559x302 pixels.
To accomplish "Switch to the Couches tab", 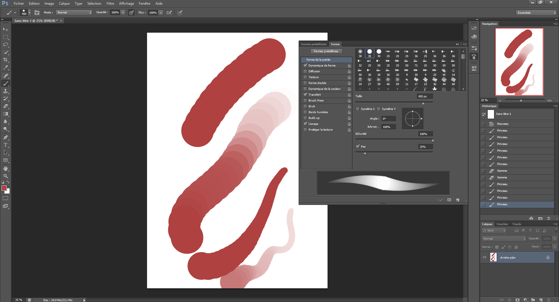I will click(502, 224).
